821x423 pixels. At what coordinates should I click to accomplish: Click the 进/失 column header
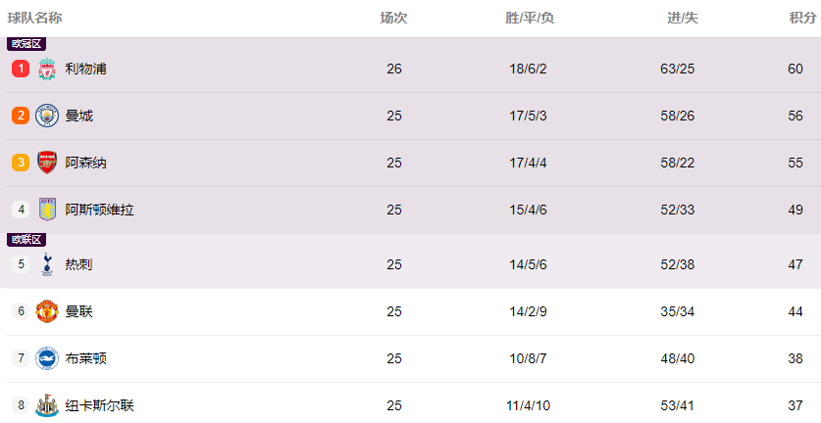point(683,18)
